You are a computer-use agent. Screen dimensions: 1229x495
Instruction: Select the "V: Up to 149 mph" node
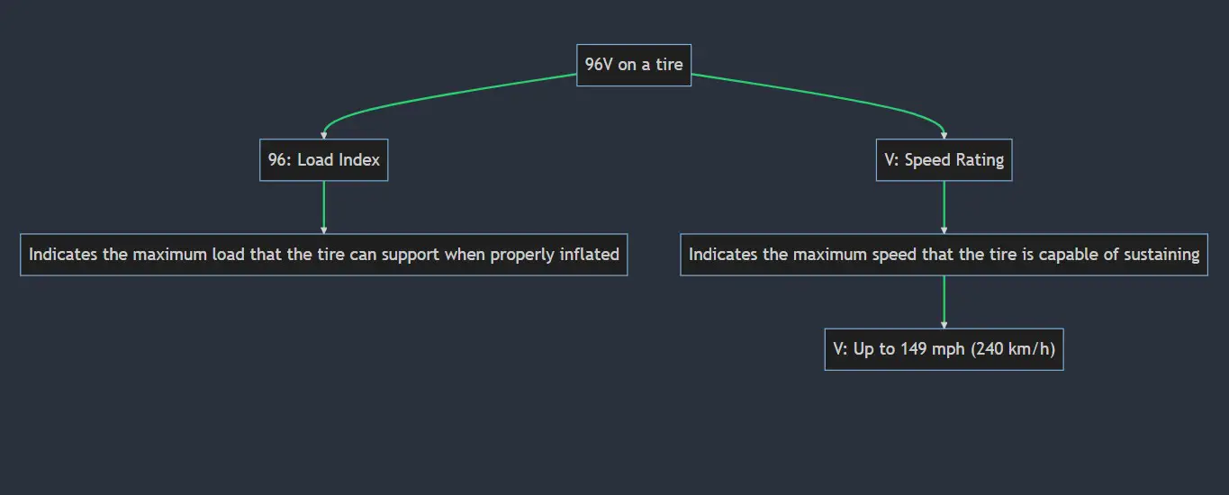coord(944,349)
